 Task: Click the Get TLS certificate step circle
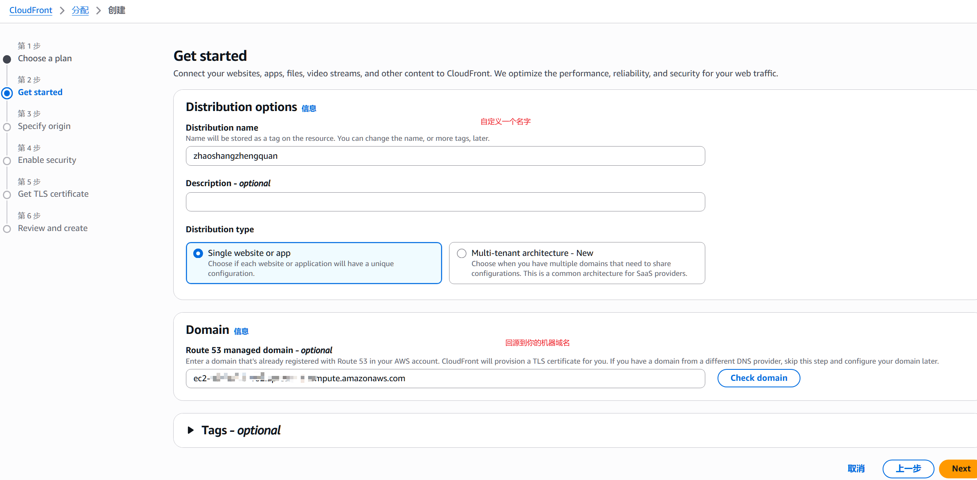click(7, 195)
